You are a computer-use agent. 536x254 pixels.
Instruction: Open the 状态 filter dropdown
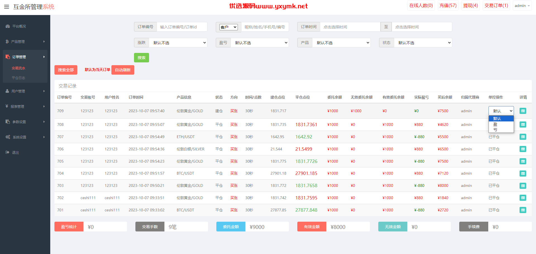tap(423, 43)
